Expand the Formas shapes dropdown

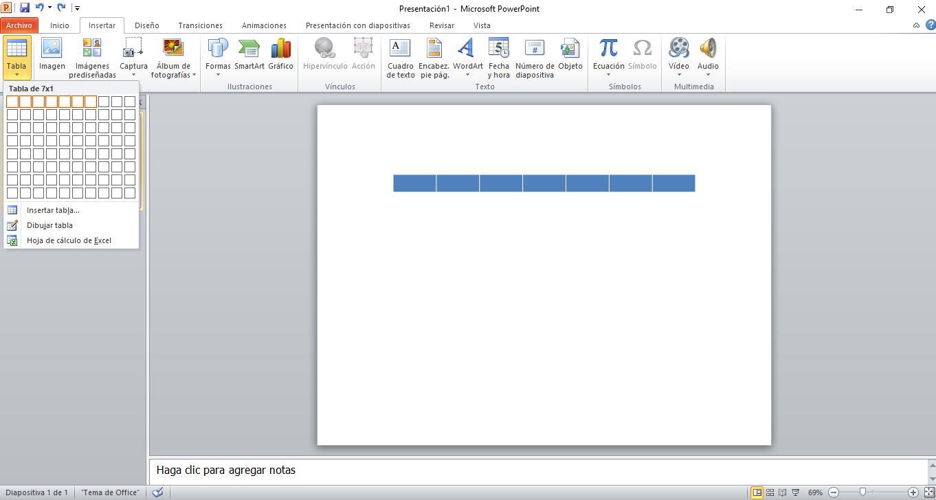218,75
